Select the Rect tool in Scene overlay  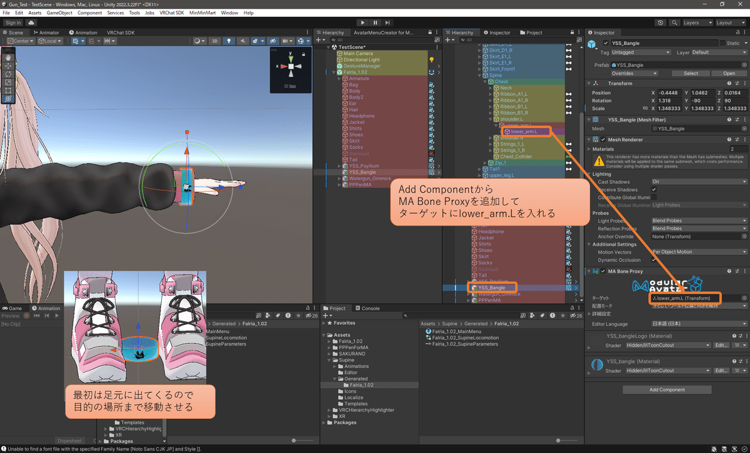[9, 90]
